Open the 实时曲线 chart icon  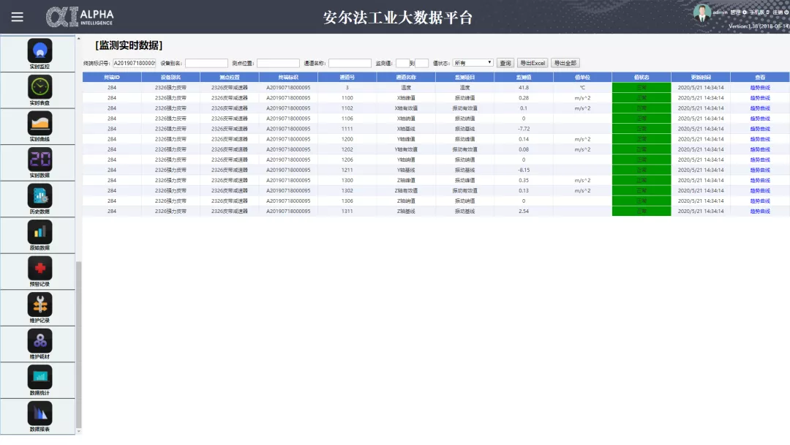[39, 123]
